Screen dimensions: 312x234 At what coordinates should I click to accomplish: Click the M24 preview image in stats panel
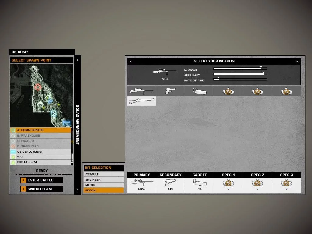[x=165, y=72]
